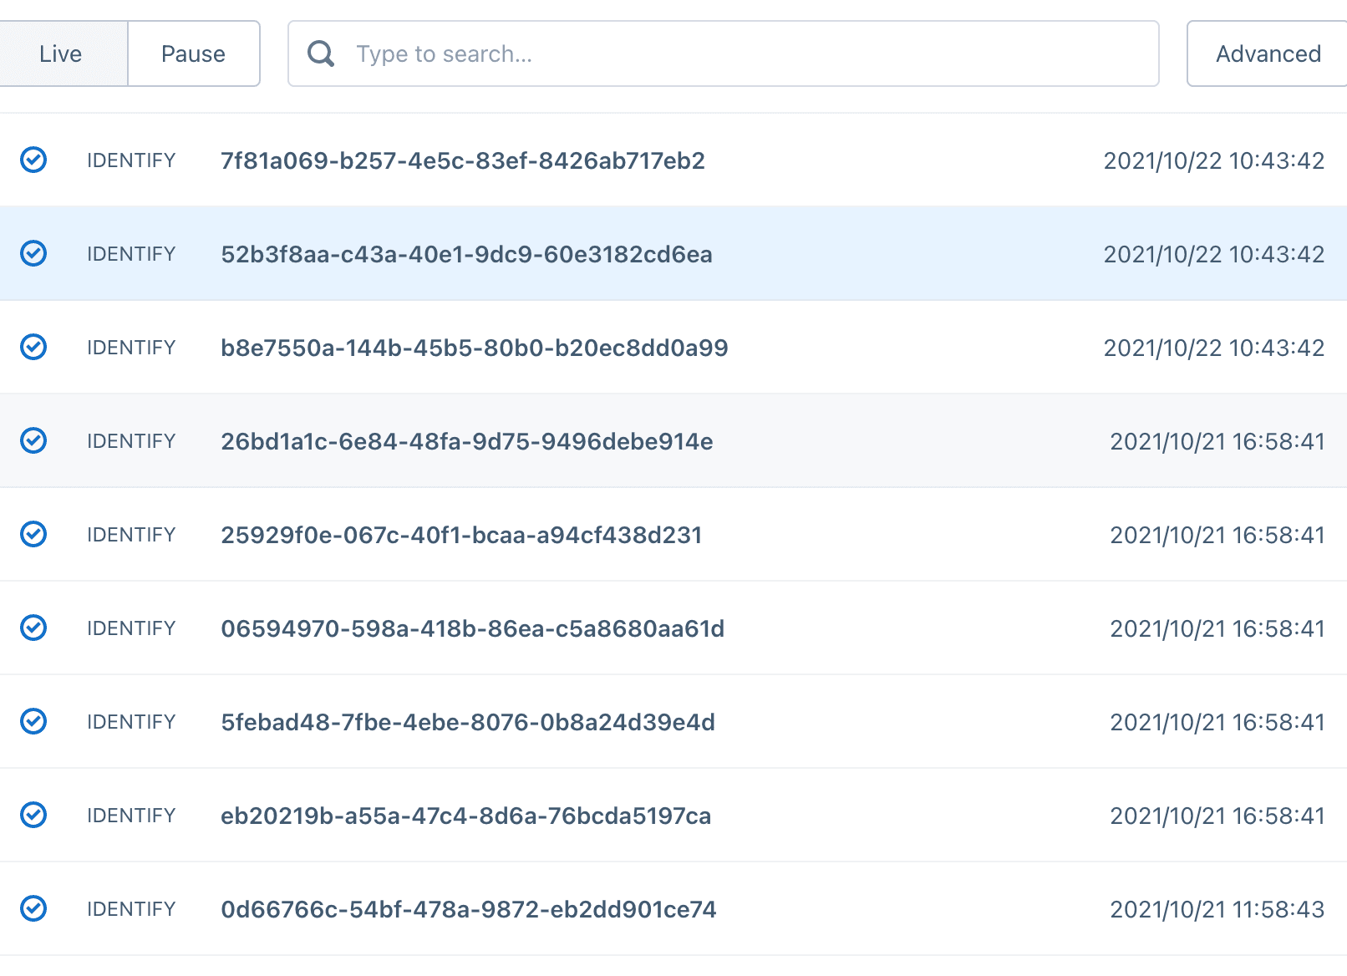Expand the highlighted event 52b3f8aa-c43a-40e1

(466, 254)
